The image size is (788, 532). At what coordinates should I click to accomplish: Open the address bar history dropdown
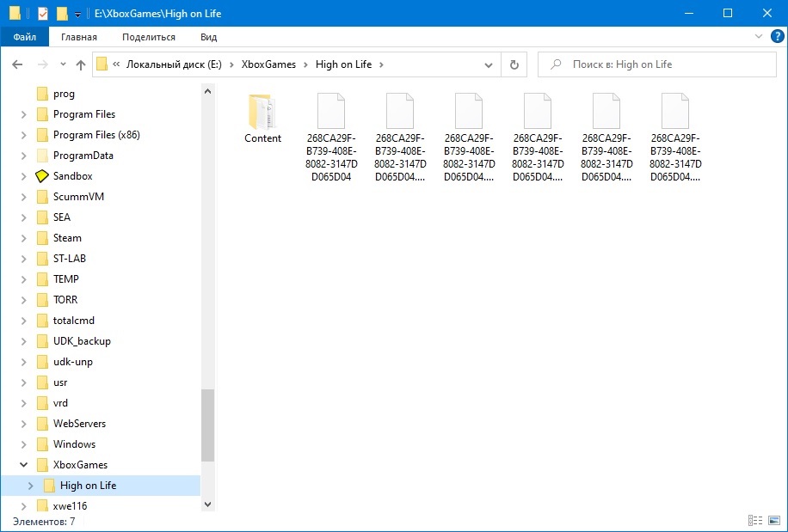[x=488, y=64]
